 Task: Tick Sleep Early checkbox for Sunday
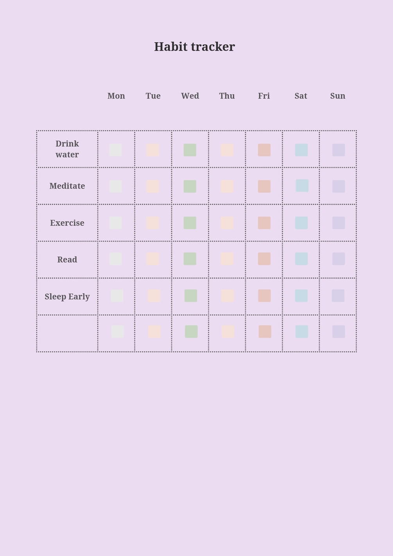[338, 295]
